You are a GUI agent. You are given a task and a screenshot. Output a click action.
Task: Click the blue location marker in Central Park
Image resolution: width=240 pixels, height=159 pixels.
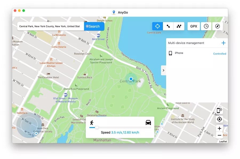131,79
